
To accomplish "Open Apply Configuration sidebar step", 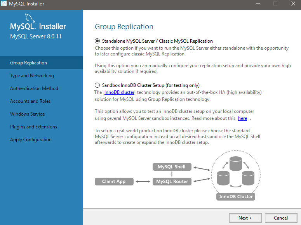I will tap(42, 140).
